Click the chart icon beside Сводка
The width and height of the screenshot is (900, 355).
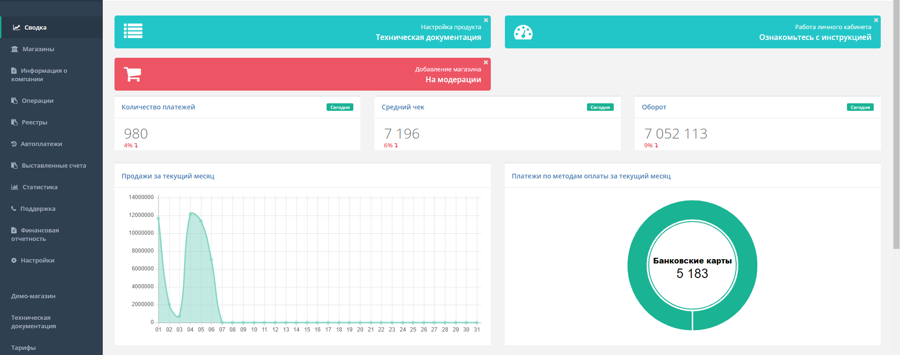[x=16, y=27]
